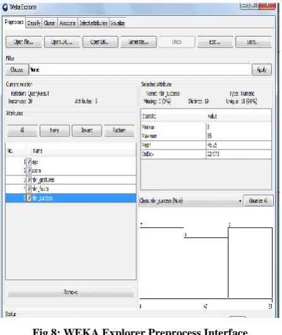Open the Select attributes tab
Screen dimensions: 282x335
(x=93, y=23)
